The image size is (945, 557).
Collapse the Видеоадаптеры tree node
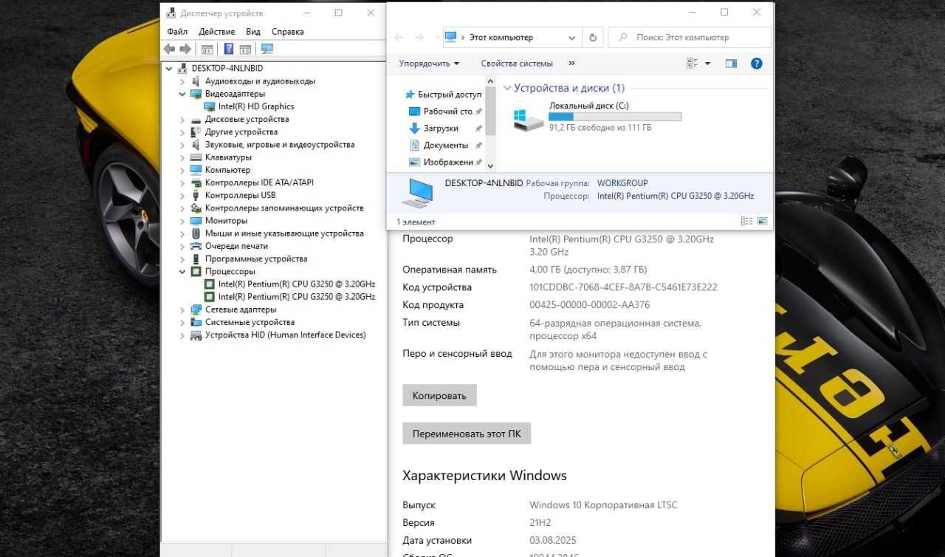[x=182, y=94]
